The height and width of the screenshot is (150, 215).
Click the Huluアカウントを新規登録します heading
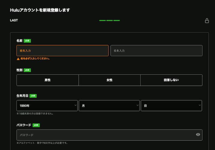pyautogui.click(x=40, y=10)
